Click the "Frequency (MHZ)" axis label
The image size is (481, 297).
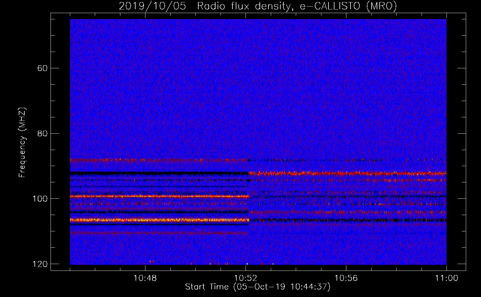pos(22,143)
